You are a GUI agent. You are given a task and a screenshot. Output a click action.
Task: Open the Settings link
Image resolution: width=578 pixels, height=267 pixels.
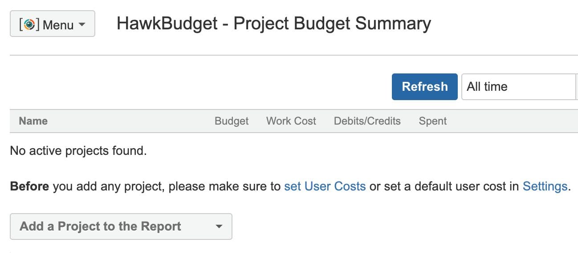click(545, 186)
